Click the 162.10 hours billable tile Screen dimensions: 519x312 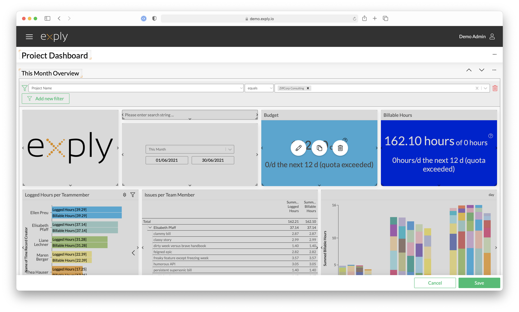pyautogui.click(x=439, y=153)
